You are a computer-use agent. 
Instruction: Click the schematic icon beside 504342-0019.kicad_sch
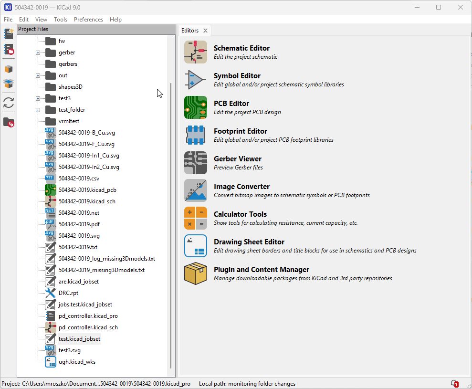51,201
